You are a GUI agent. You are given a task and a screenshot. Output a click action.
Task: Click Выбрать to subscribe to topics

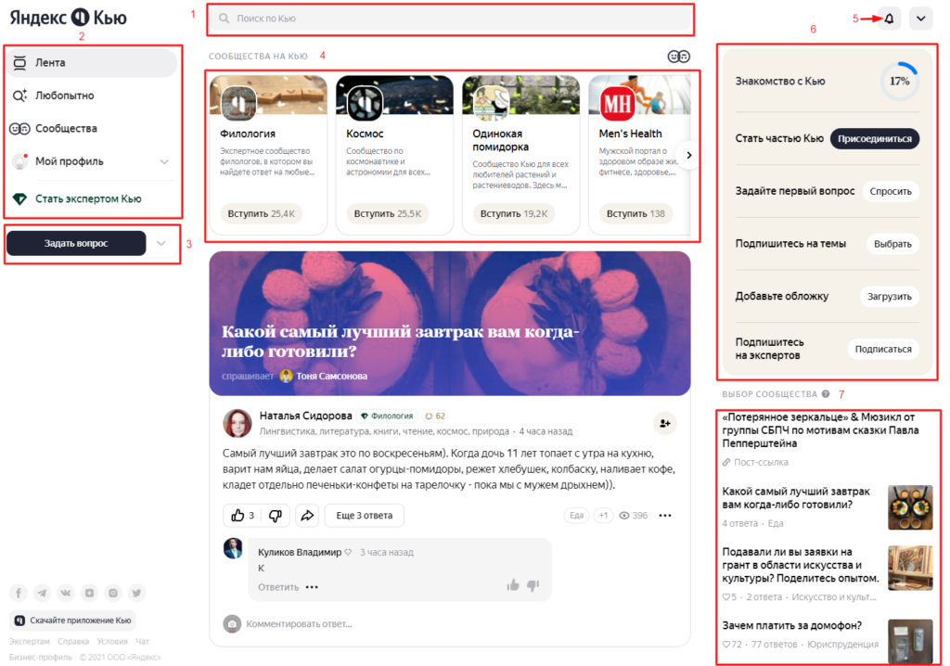(892, 244)
